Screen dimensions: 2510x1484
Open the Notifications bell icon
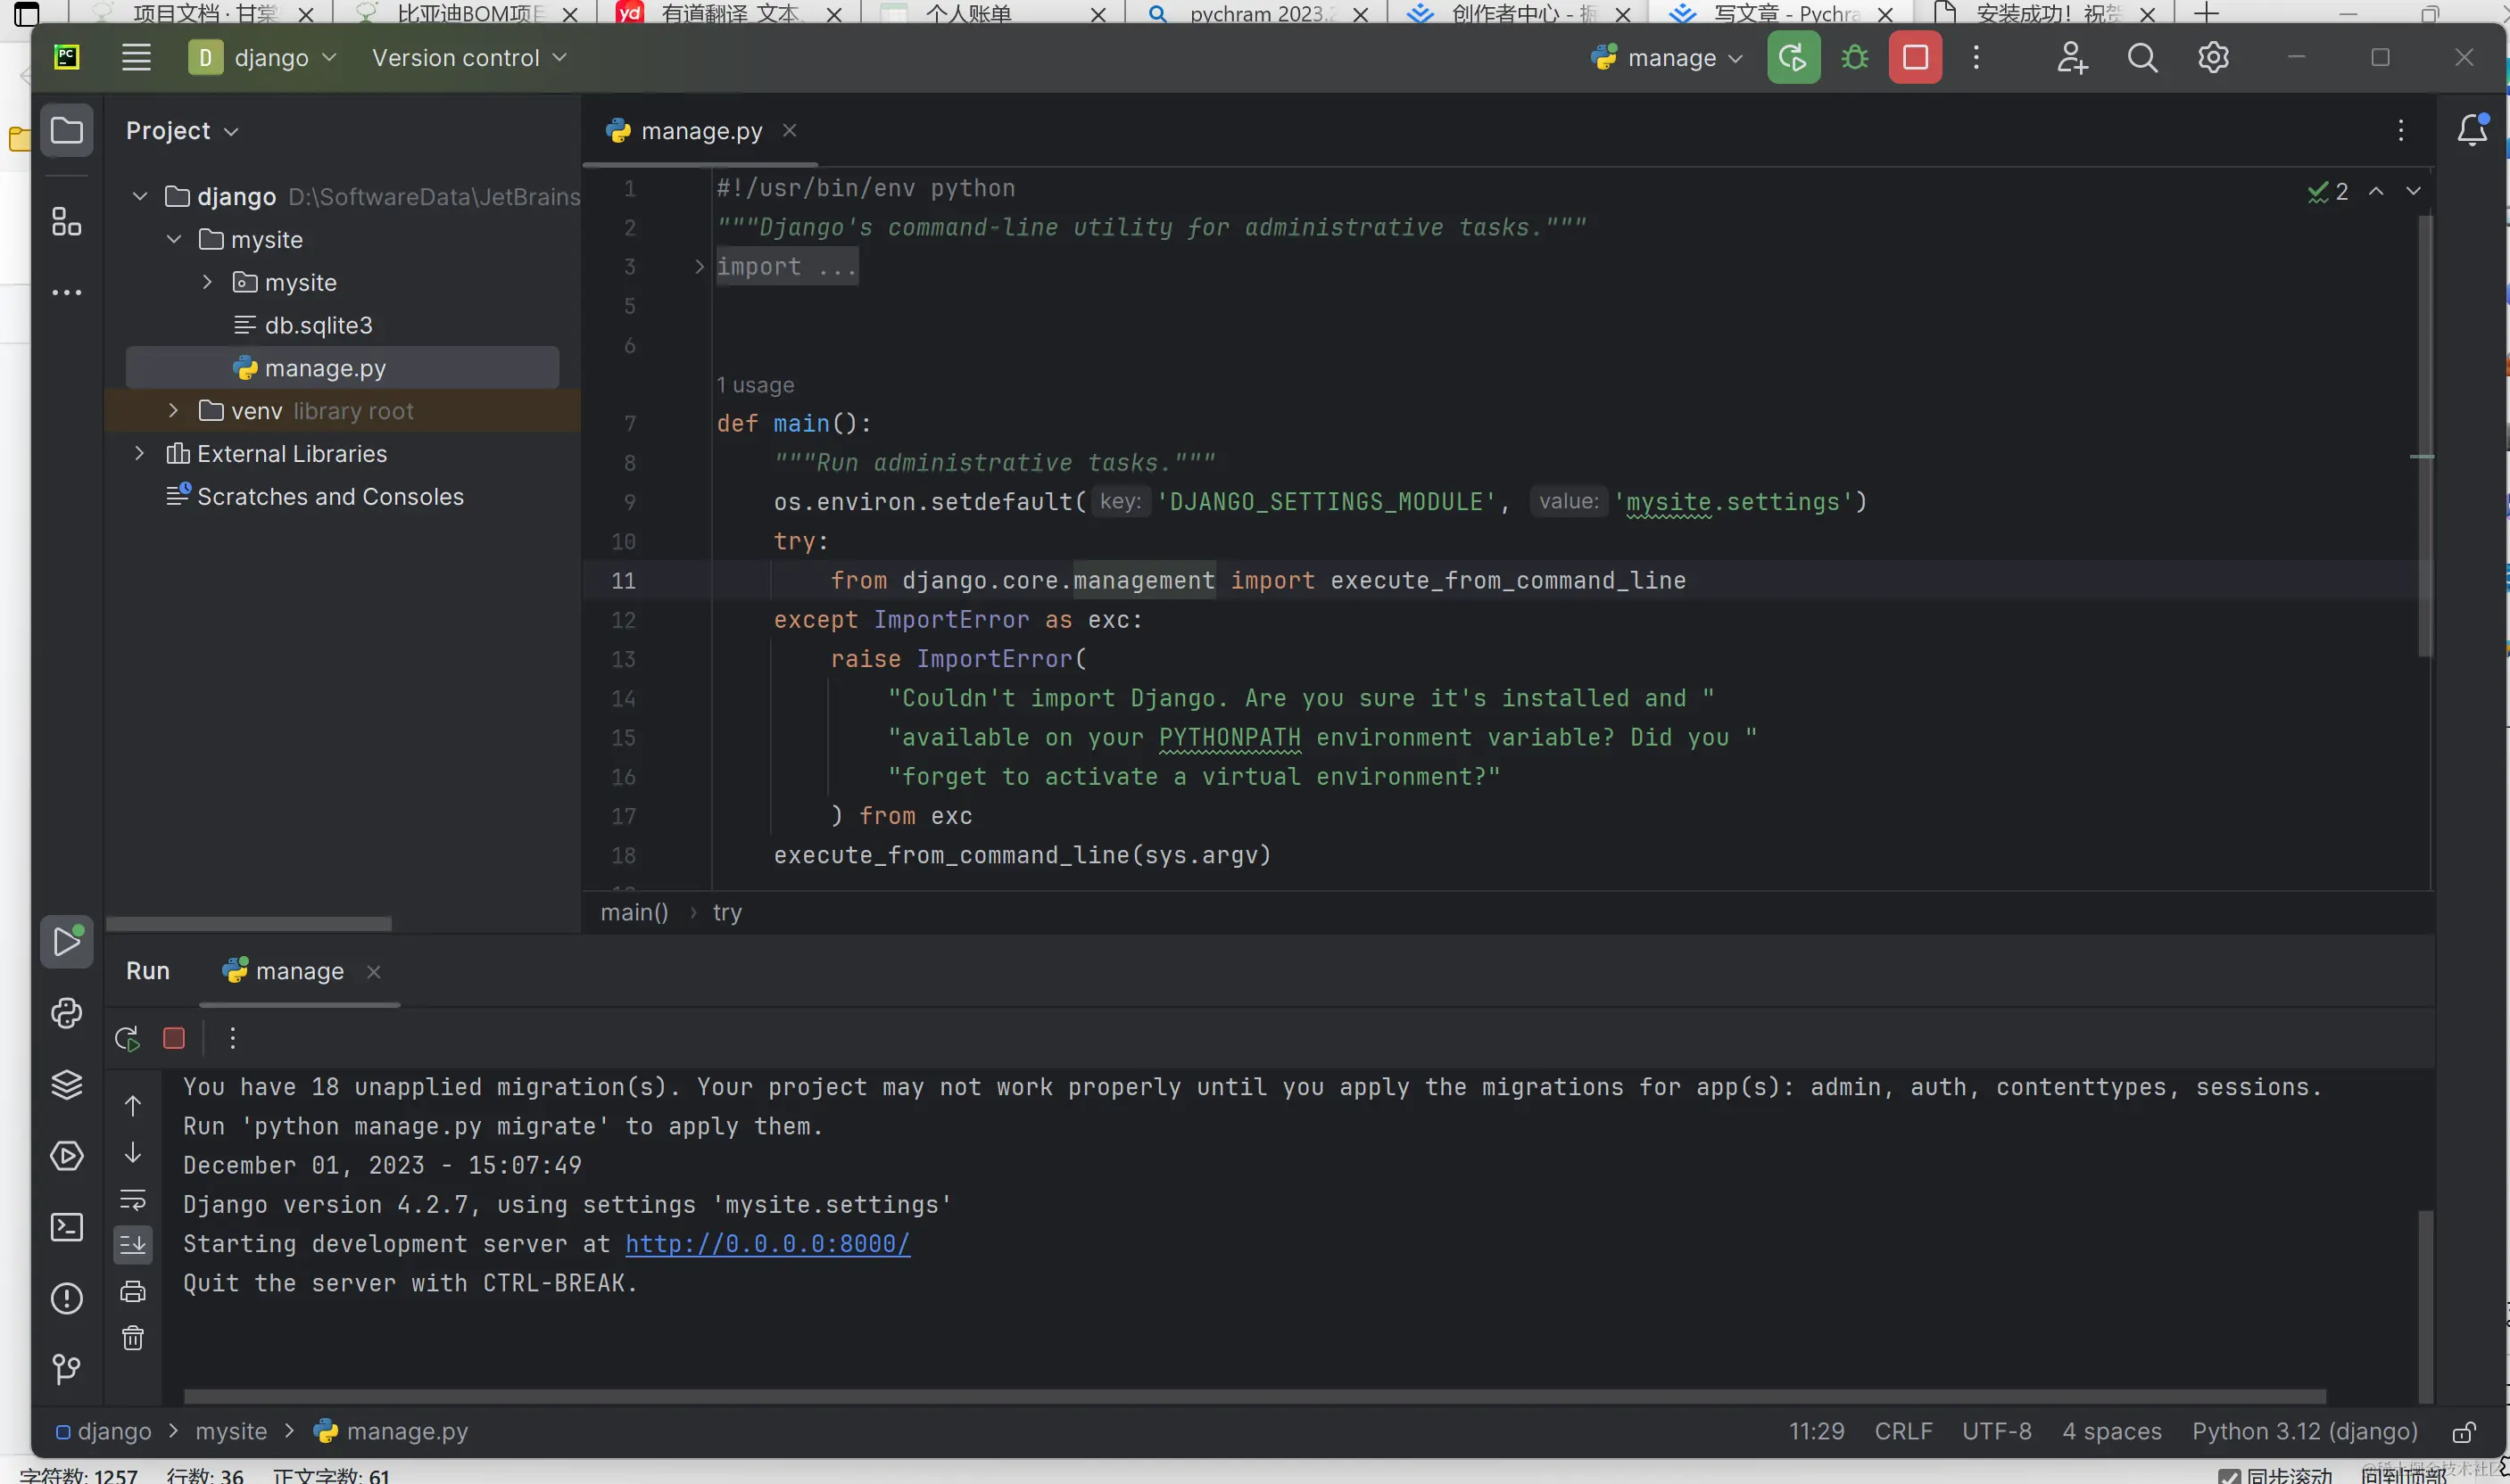point(2471,130)
